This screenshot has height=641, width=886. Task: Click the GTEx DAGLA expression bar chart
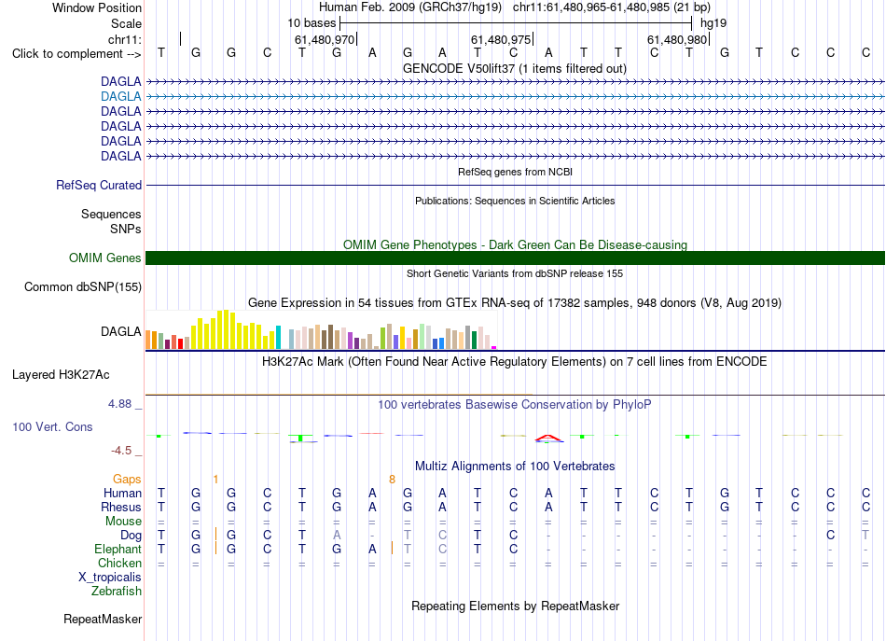[321, 329]
